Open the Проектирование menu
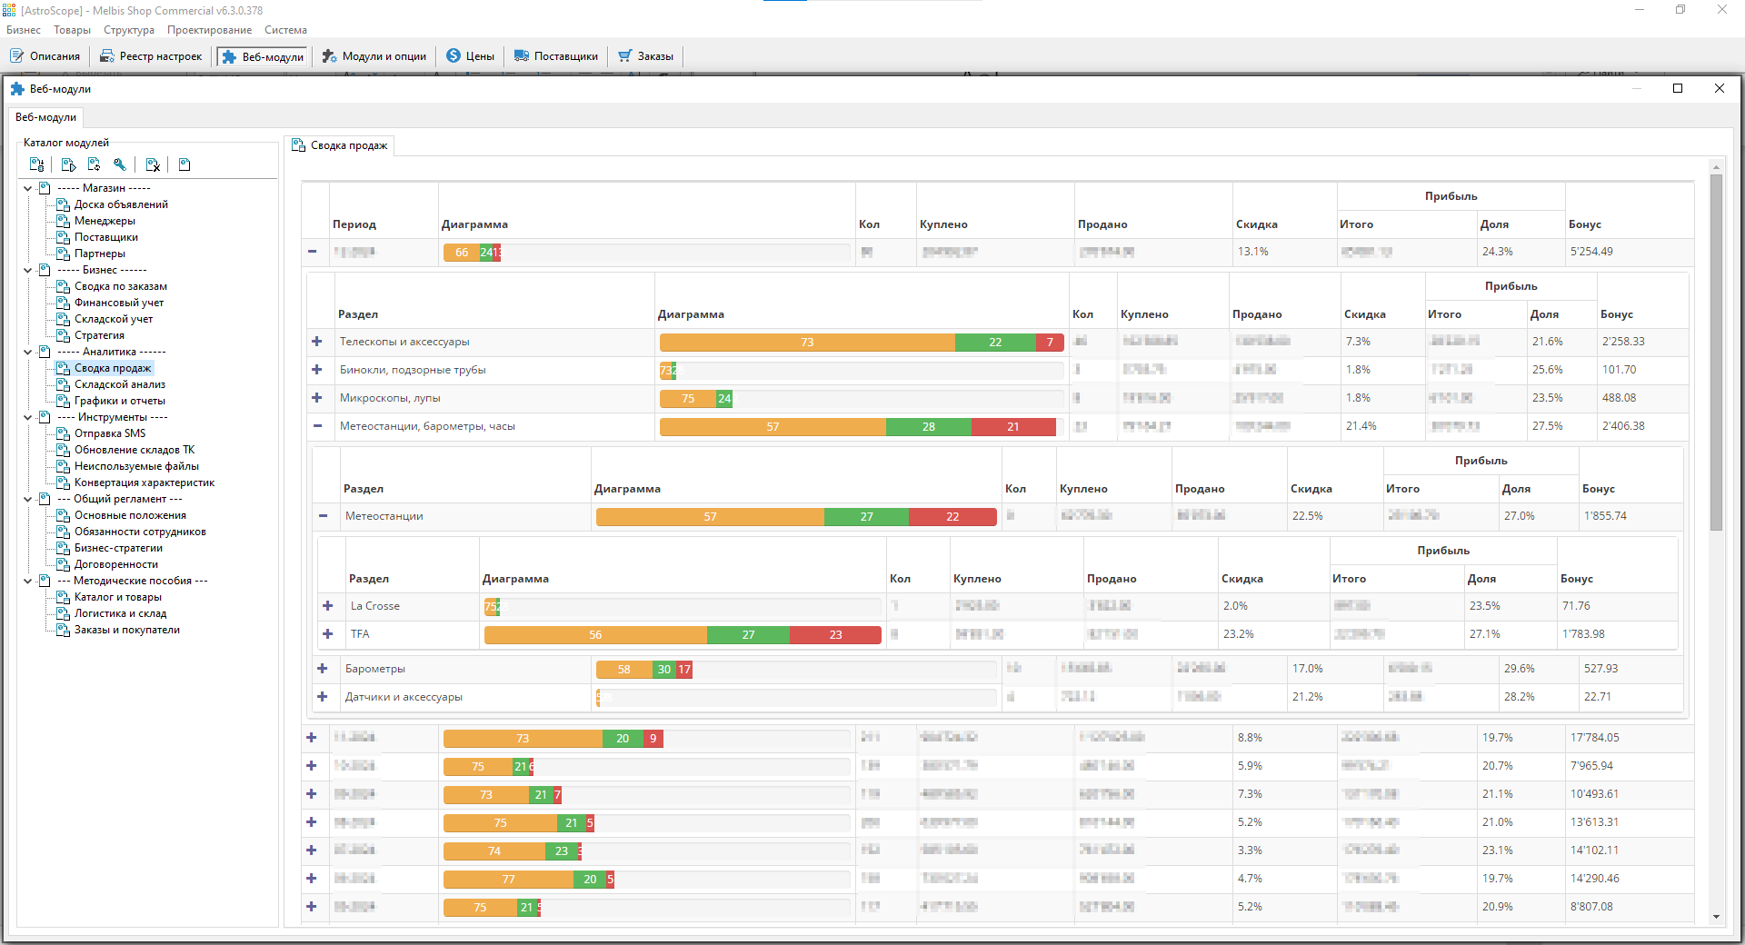1745x945 pixels. 209,30
